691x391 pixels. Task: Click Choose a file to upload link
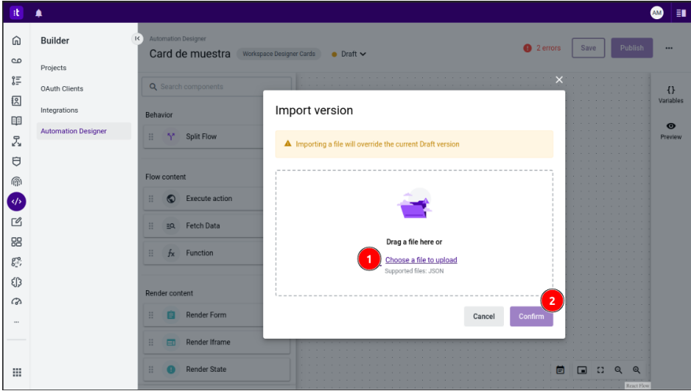pos(421,260)
